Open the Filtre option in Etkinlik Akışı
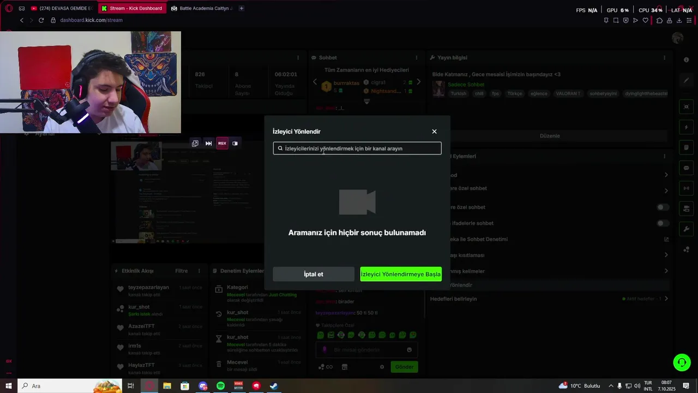Image resolution: width=698 pixels, height=393 pixels. [182, 271]
